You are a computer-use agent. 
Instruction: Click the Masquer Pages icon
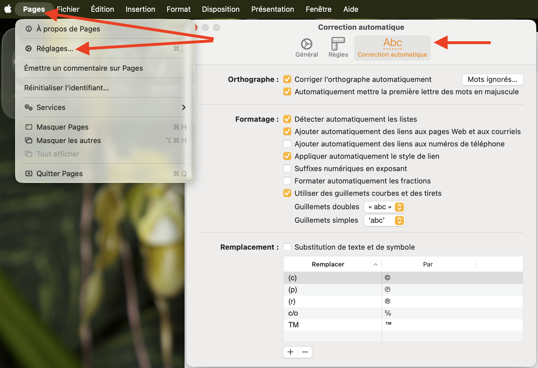pos(29,127)
